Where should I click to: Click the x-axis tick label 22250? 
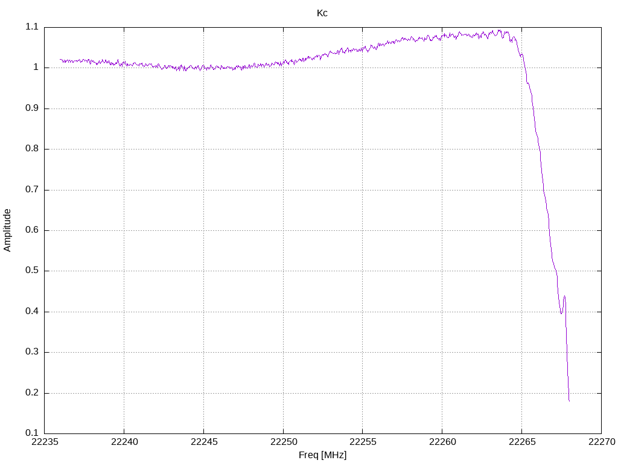[x=284, y=442]
